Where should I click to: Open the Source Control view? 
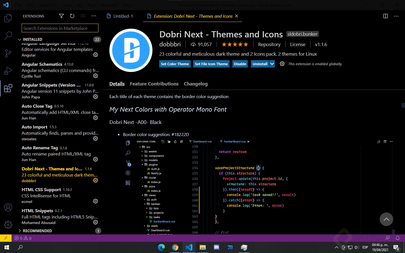pyautogui.click(x=8, y=53)
